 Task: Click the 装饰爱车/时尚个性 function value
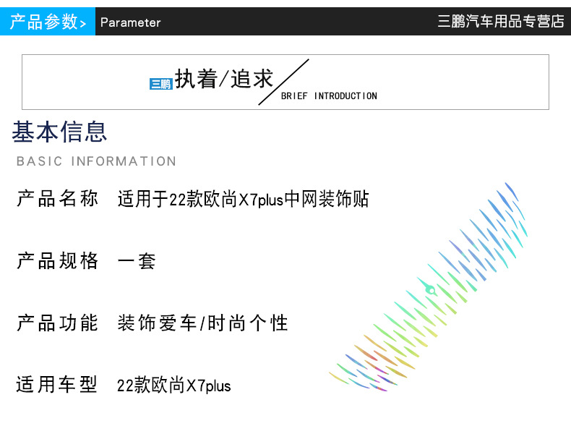203,323
